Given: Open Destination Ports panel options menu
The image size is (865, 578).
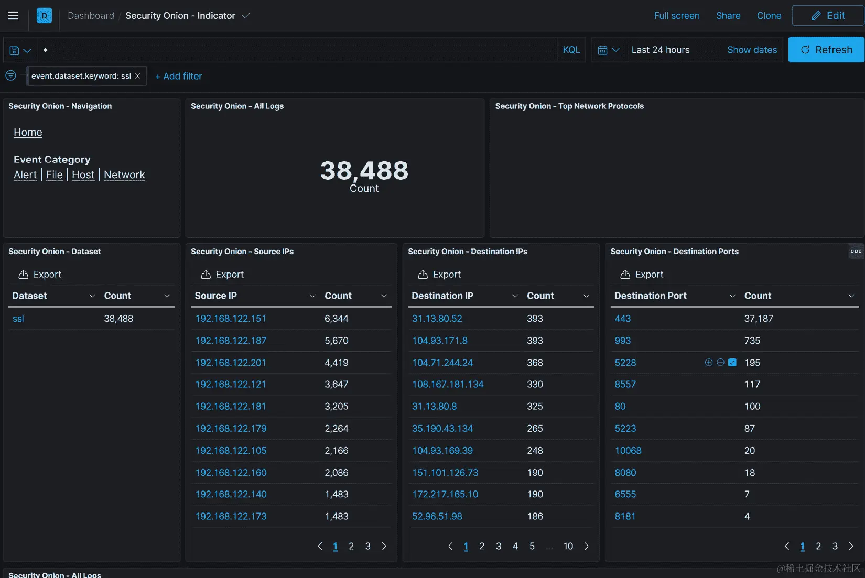Looking at the screenshot, I should [856, 251].
